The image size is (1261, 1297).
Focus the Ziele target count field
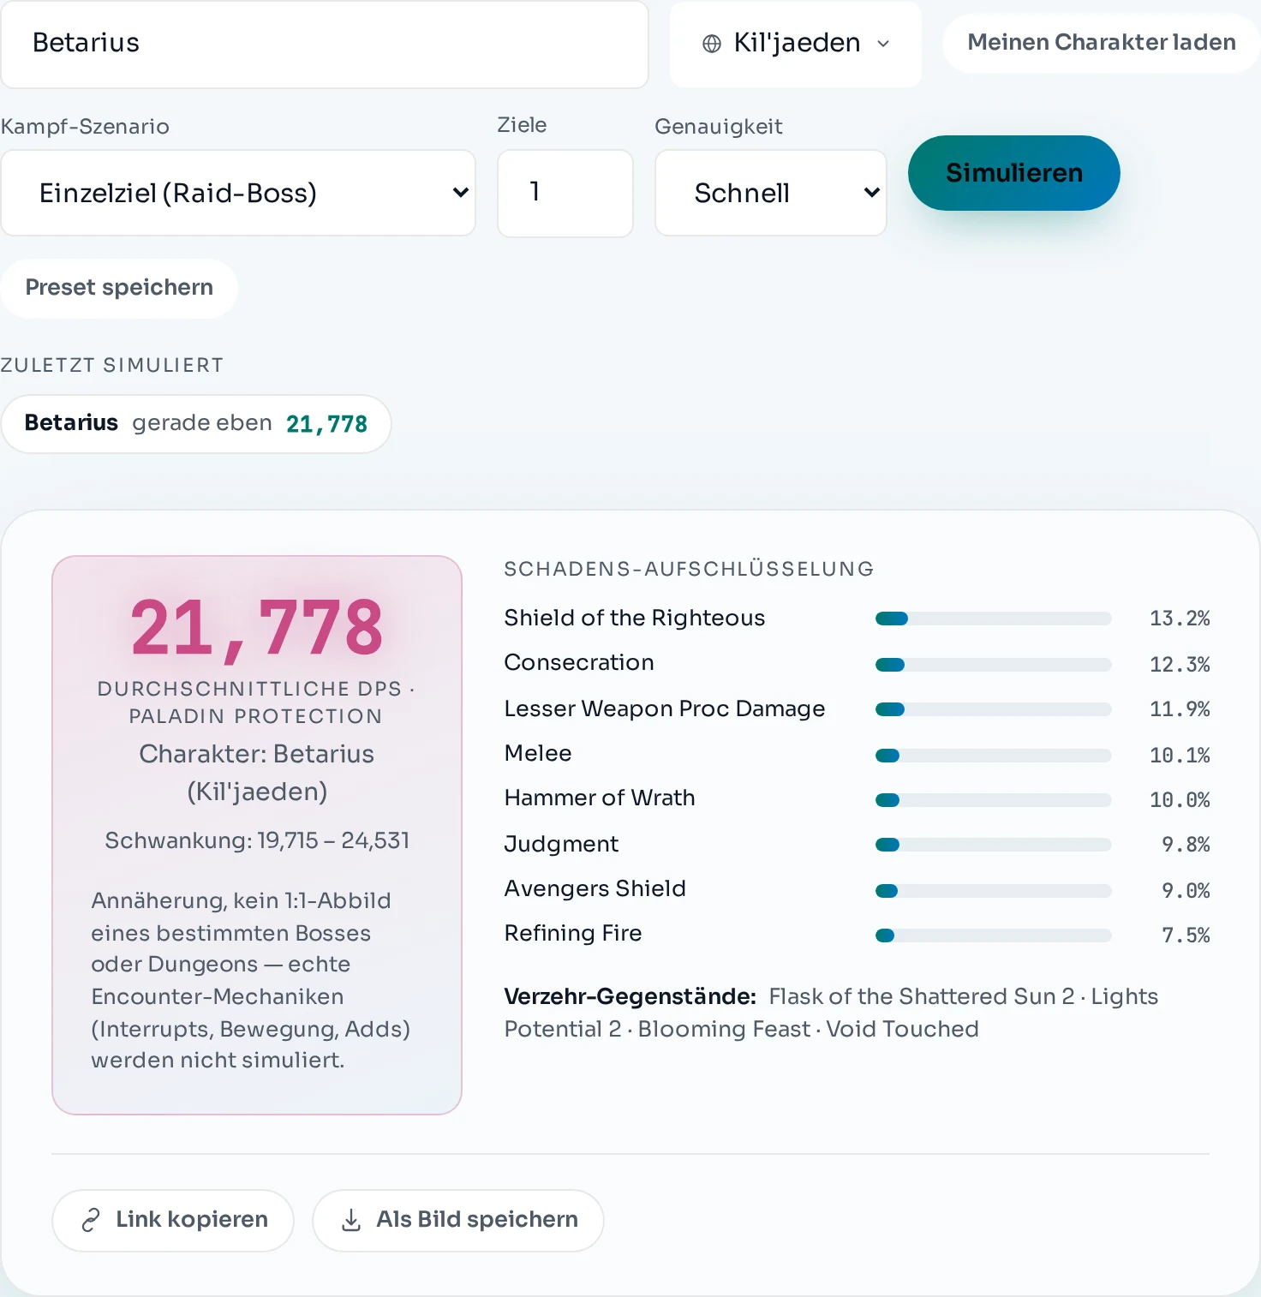565,193
